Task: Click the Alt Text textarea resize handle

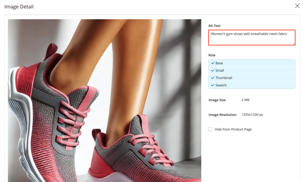Action: point(294,44)
